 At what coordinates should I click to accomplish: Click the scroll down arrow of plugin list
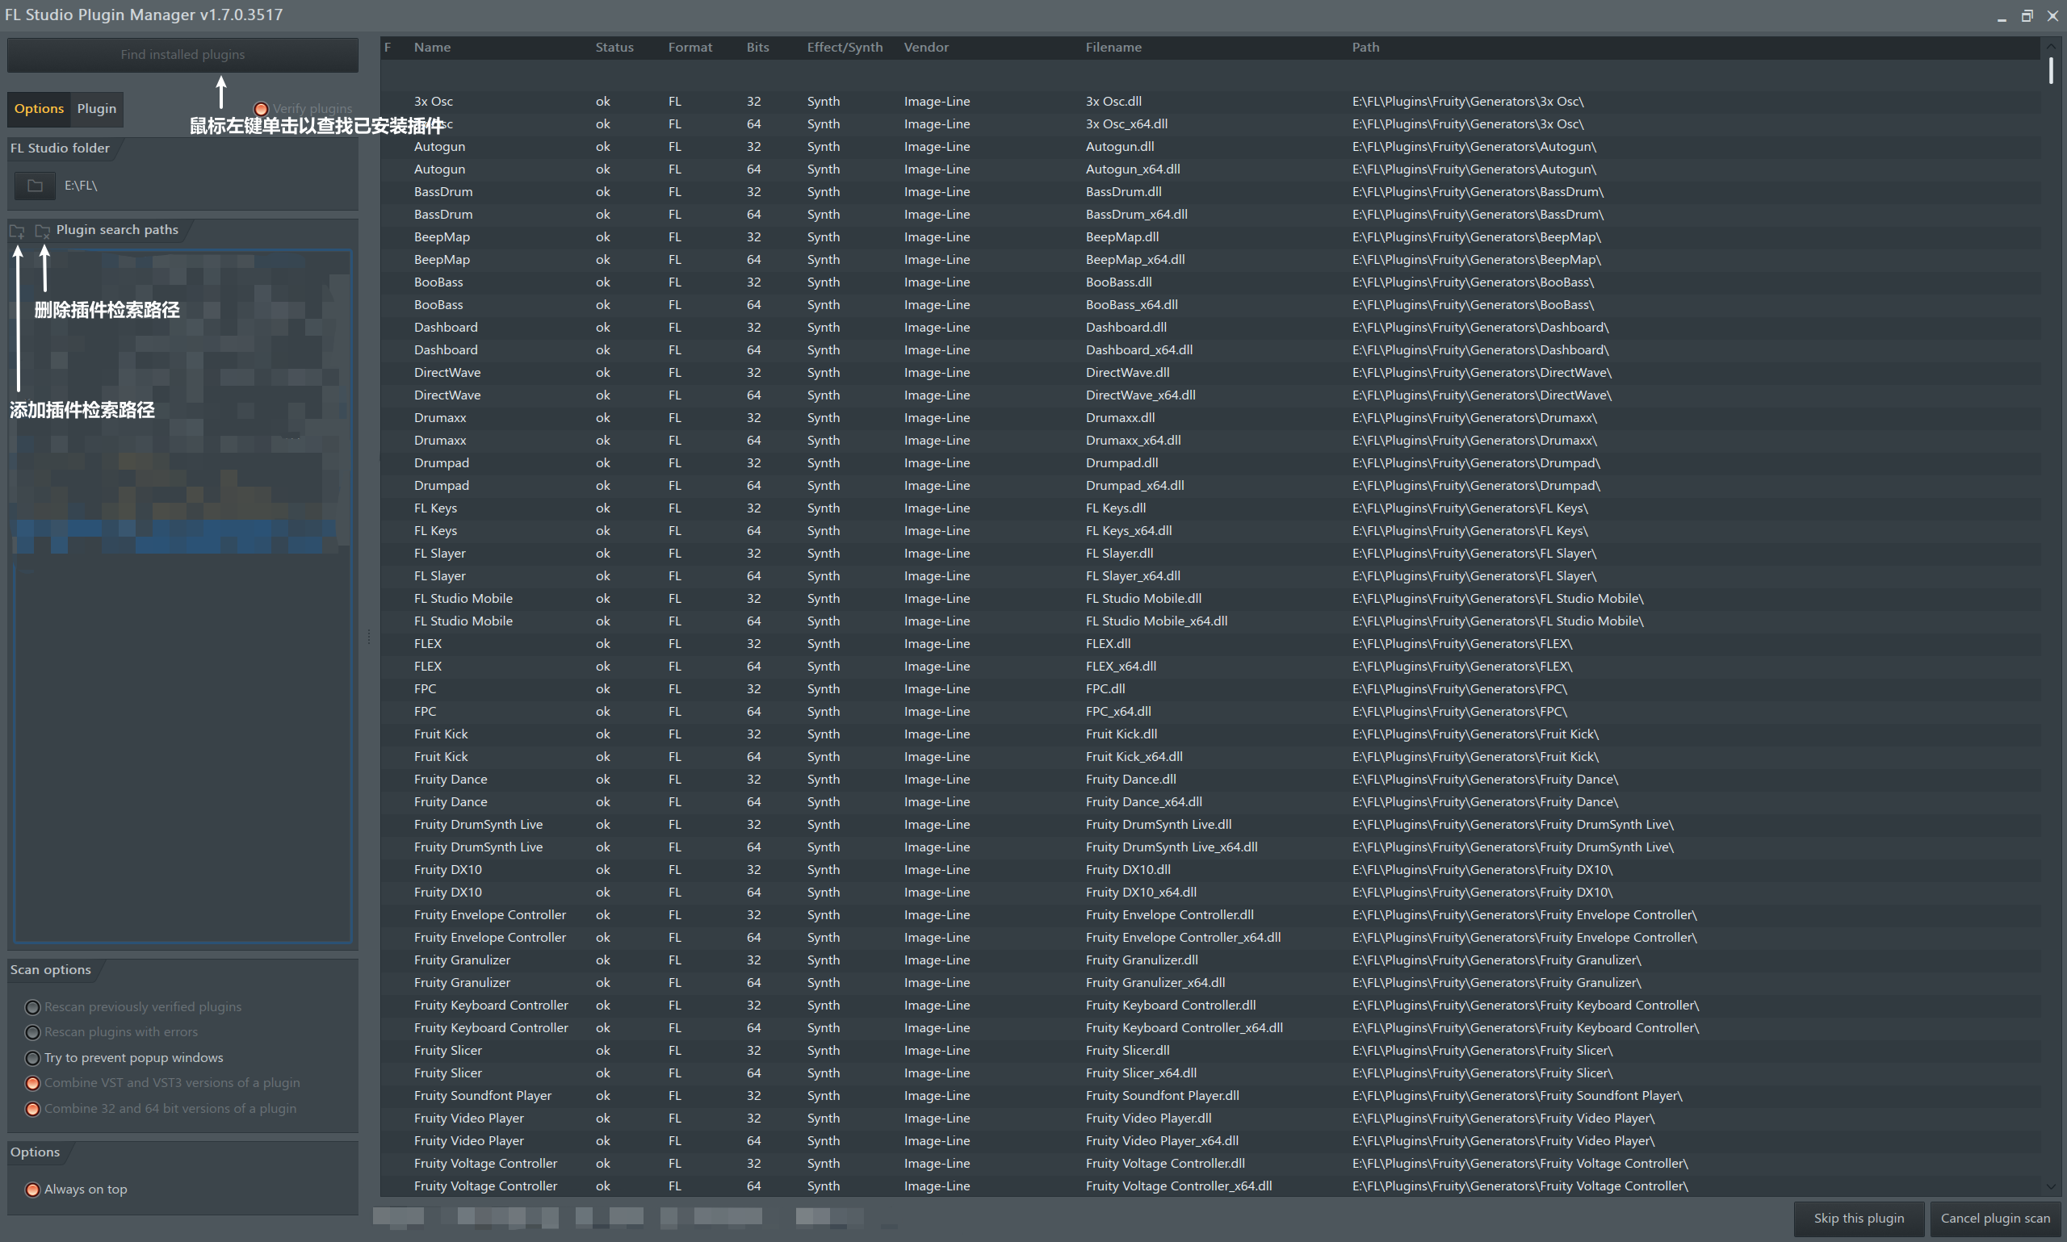point(2050,1186)
